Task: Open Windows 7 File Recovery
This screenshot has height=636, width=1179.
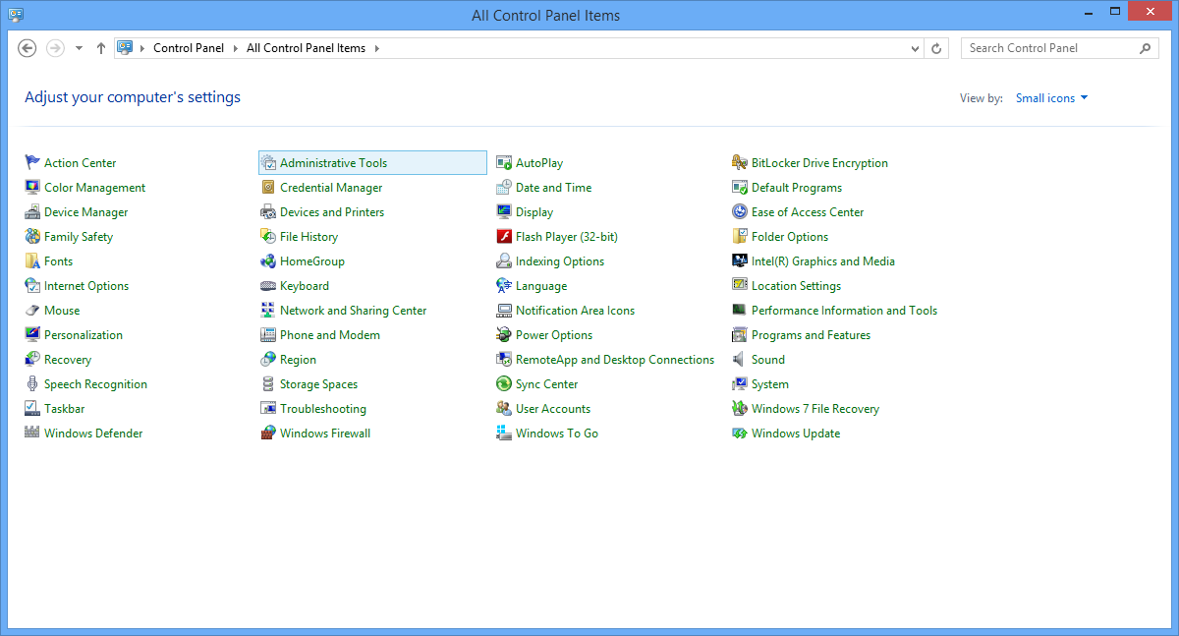Action: [x=815, y=409]
